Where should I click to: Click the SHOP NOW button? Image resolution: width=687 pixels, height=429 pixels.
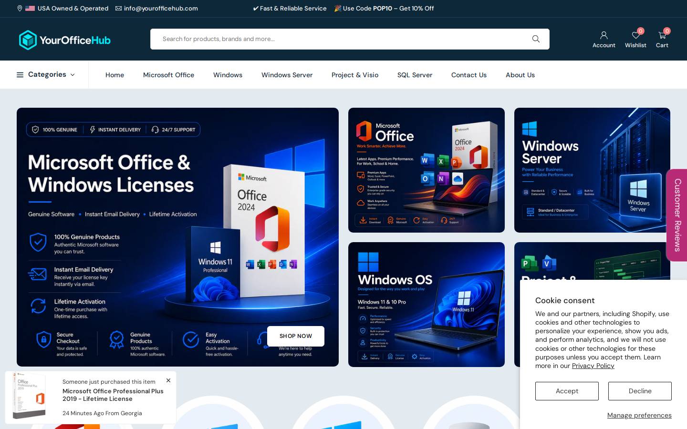296,336
